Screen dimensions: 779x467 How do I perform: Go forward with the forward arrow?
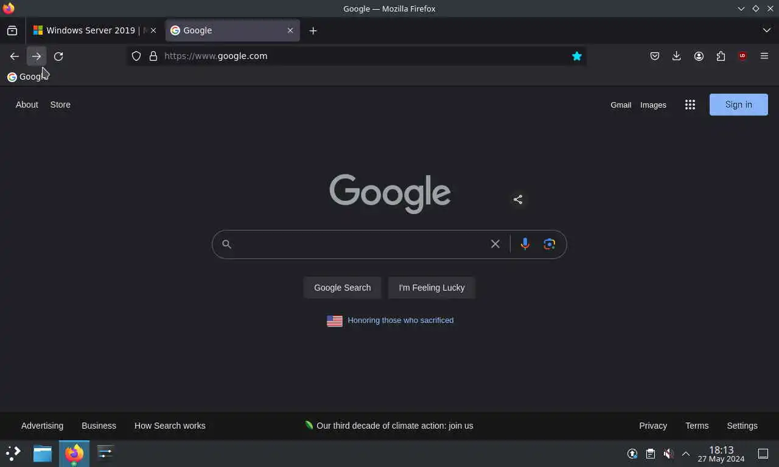pyautogui.click(x=37, y=56)
